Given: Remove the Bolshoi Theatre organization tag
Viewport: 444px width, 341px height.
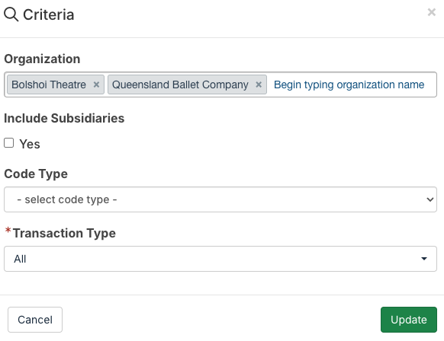Looking at the screenshot, I should [96, 84].
